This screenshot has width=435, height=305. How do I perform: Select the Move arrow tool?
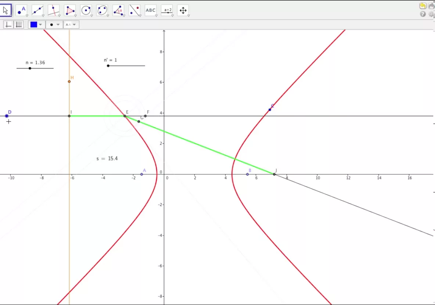6,10
